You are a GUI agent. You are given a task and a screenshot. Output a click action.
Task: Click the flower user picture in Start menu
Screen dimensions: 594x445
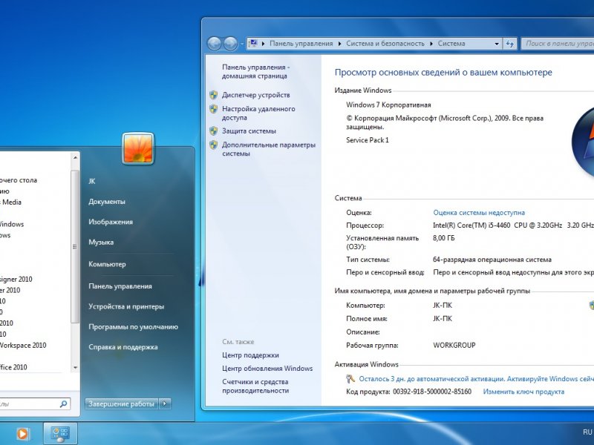coord(138,148)
